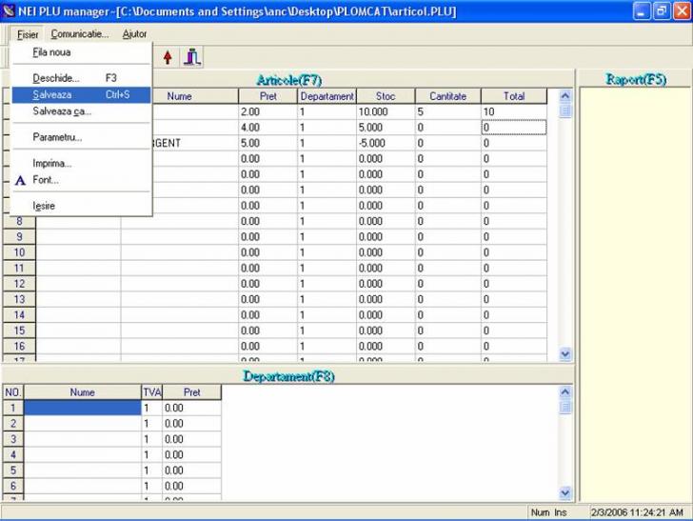693x521 pixels.
Task: Click the Font menu entry's A icon
Action: click(20, 180)
